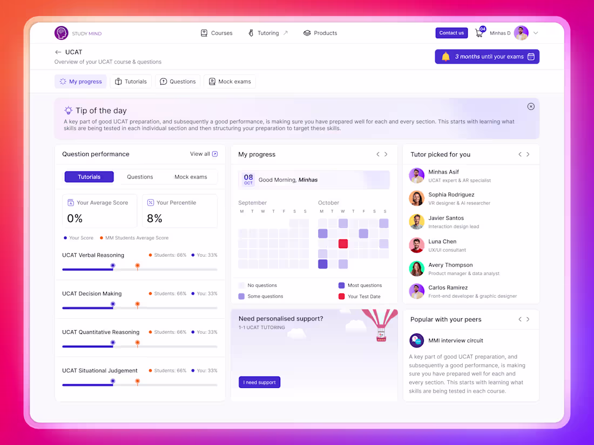This screenshot has width=594, height=445.
Task: Click the next chevron in Tutor picked for you
Action: point(528,154)
